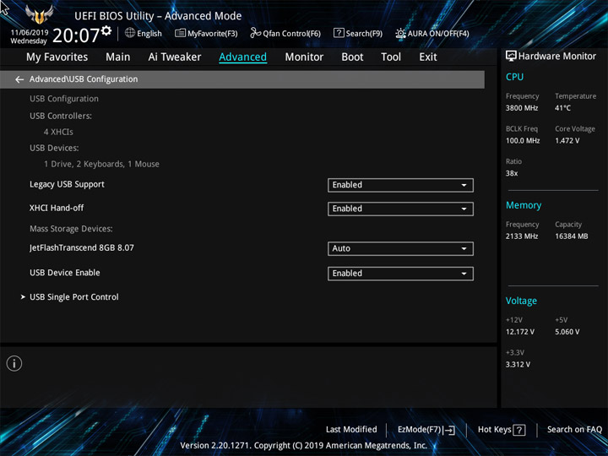Click the back arrow in breadcrumb bar
This screenshot has height=456, width=608.
19,79
